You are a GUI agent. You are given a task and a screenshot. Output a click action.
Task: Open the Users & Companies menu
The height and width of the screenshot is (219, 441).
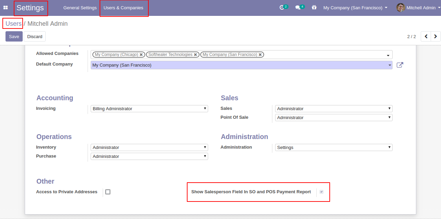(x=123, y=8)
